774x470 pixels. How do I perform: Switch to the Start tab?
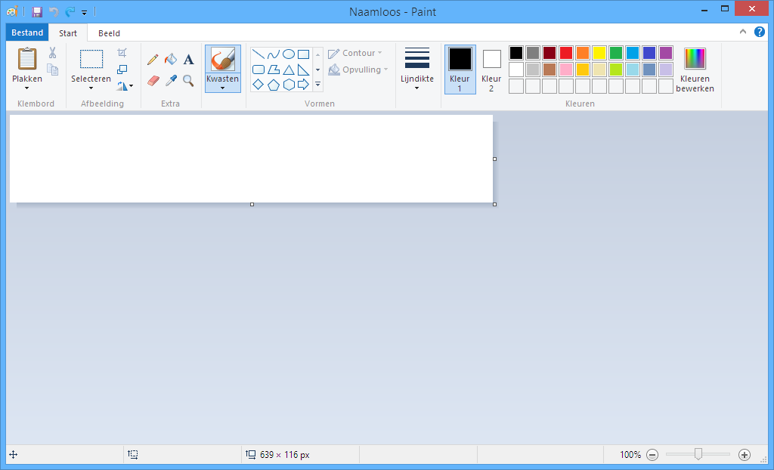(68, 33)
